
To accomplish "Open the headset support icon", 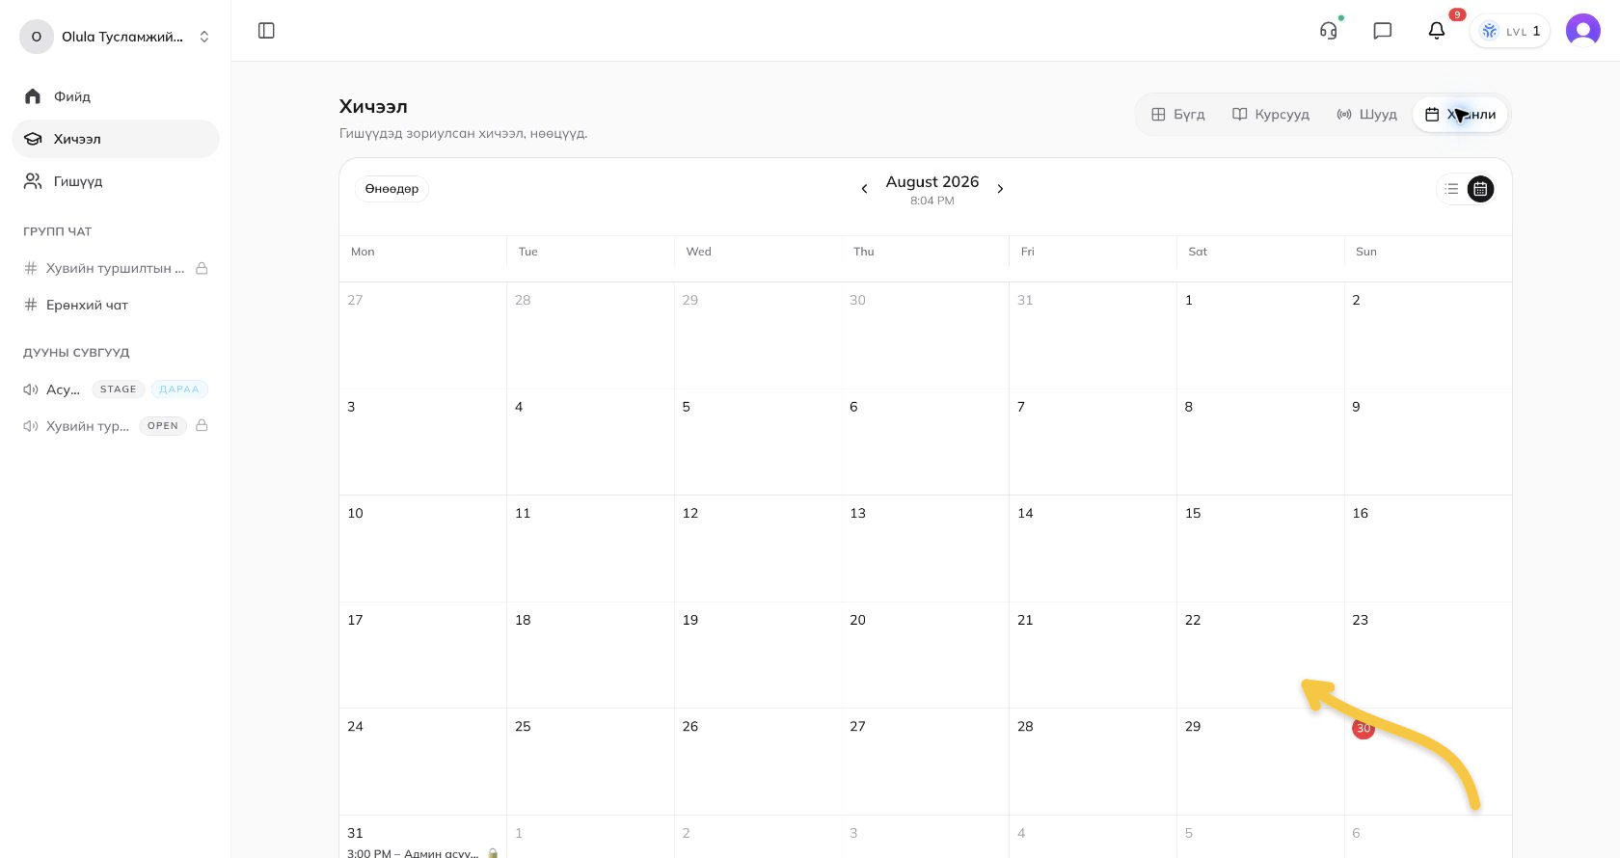I will (1329, 31).
